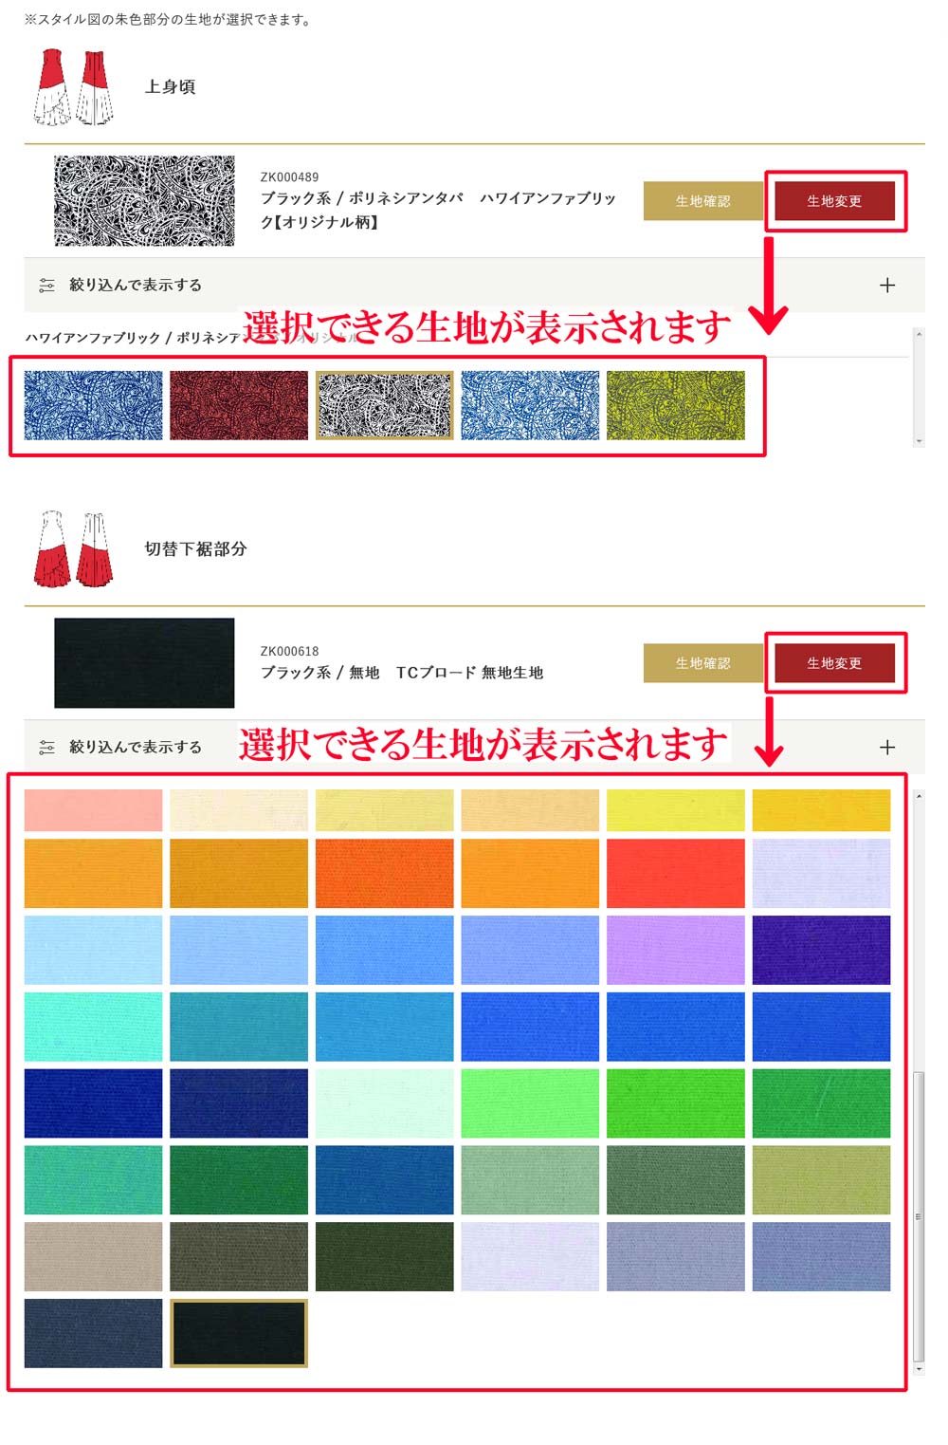The image size is (948, 1445).
Task: Click the upper body dress style icon
Action: [74, 87]
